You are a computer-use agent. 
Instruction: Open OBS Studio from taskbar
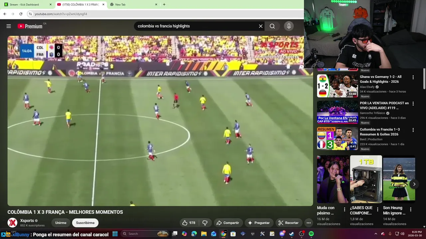coord(302,234)
